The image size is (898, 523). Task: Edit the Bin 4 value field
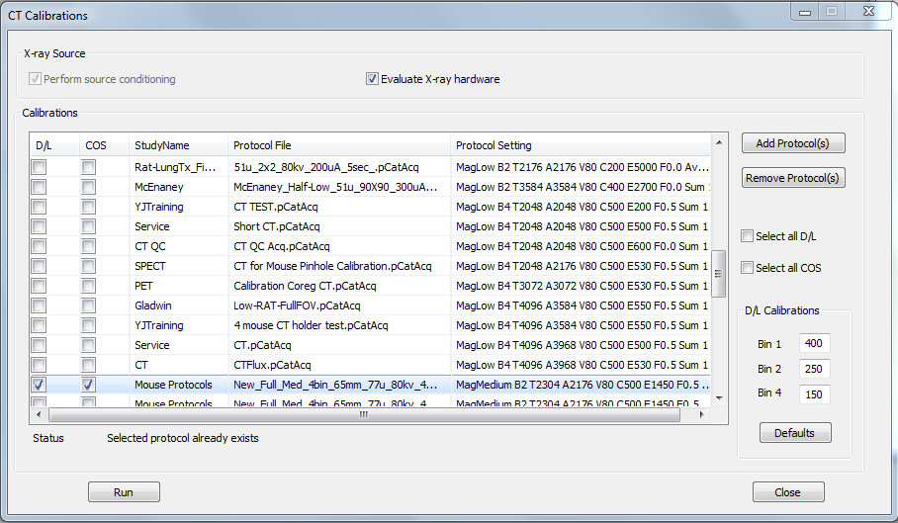(x=814, y=394)
